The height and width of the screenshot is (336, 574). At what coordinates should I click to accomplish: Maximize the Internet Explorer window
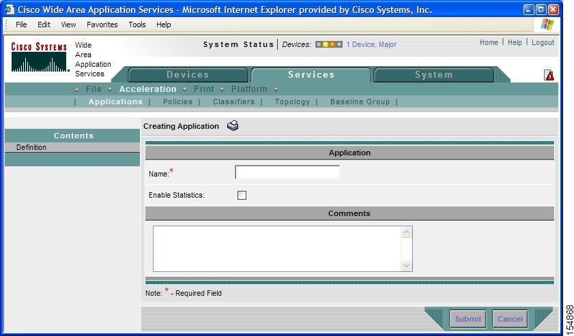(x=541, y=10)
